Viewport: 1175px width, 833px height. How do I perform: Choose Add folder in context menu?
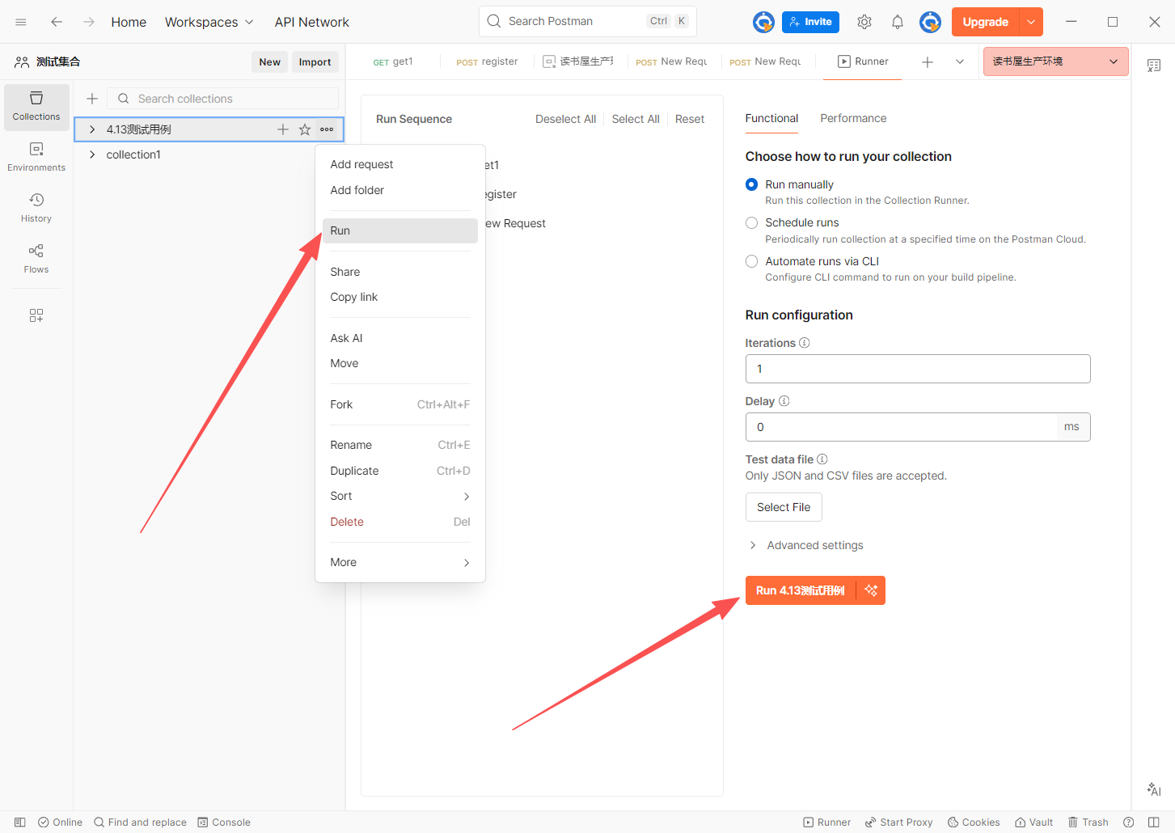click(399, 190)
